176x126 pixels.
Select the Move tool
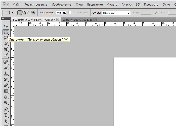coord(6,26)
